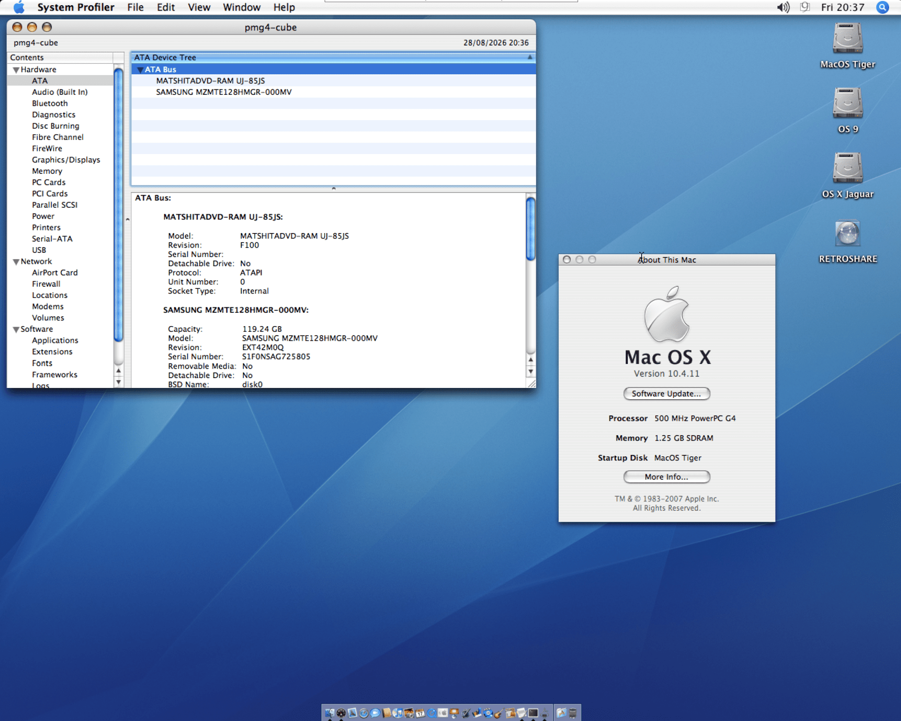Viewport: 901px width, 721px height.
Task: Click More Info in About This Mac
Action: click(667, 477)
